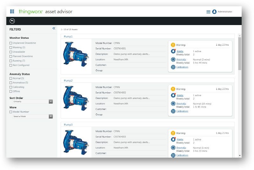Check Unplanned Downtime filter
Image resolution: width=254 pixels, height=170 pixels.
[x=11, y=43]
